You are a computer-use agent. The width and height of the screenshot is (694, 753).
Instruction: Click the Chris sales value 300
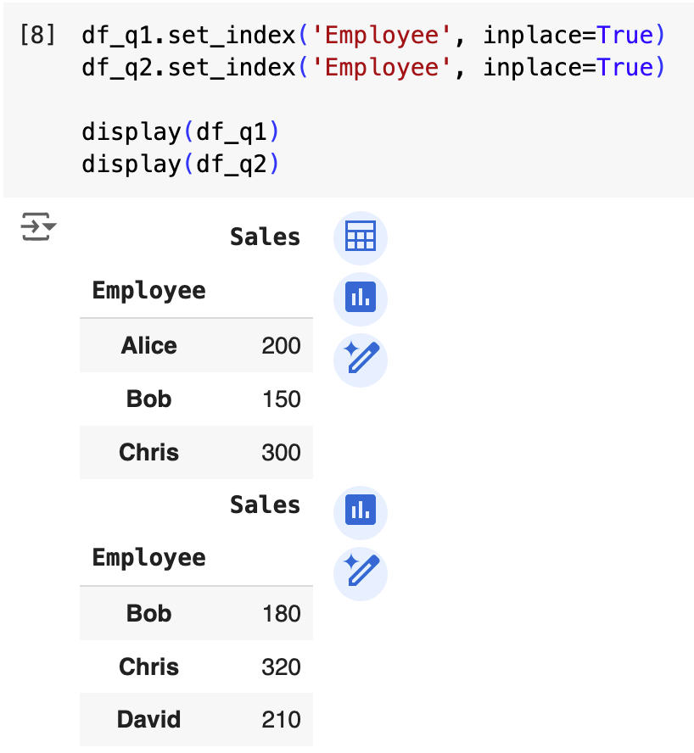point(281,453)
